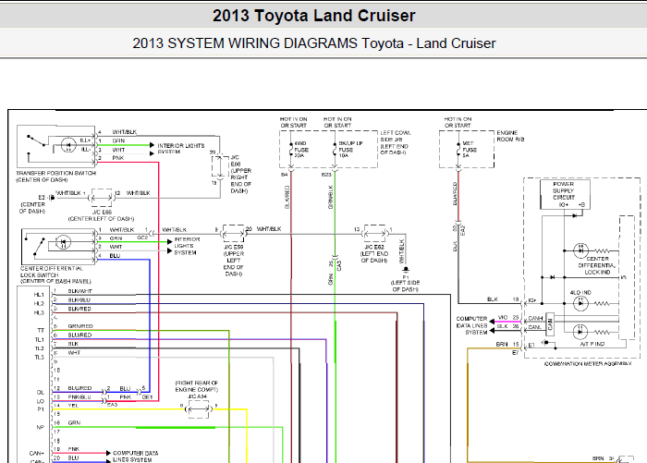Click "INTERIOR LIGHTS SYSTEM" near transfer position switch
Viewport: 647px width, 463px height.
(181, 149)
